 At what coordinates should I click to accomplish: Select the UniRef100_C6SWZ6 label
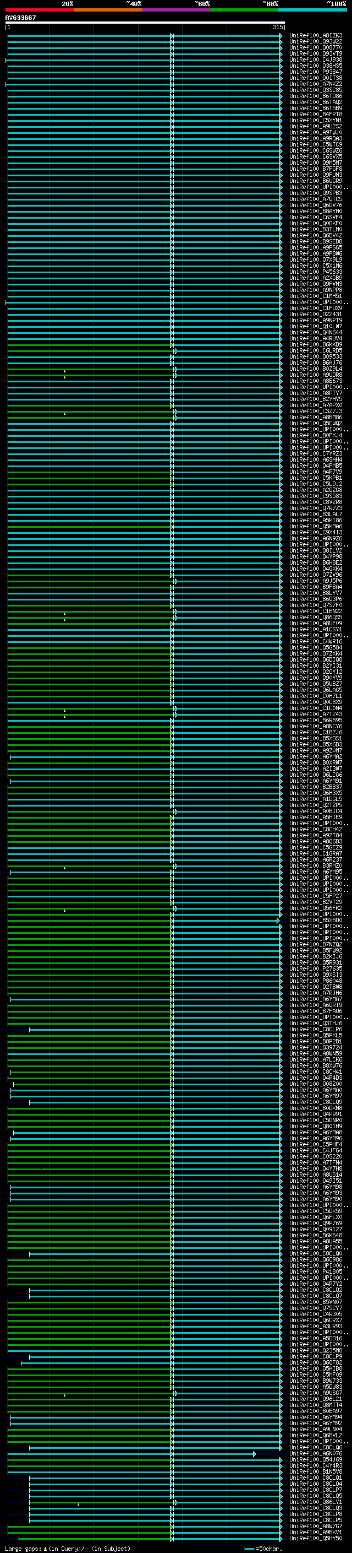pos(316,151)
